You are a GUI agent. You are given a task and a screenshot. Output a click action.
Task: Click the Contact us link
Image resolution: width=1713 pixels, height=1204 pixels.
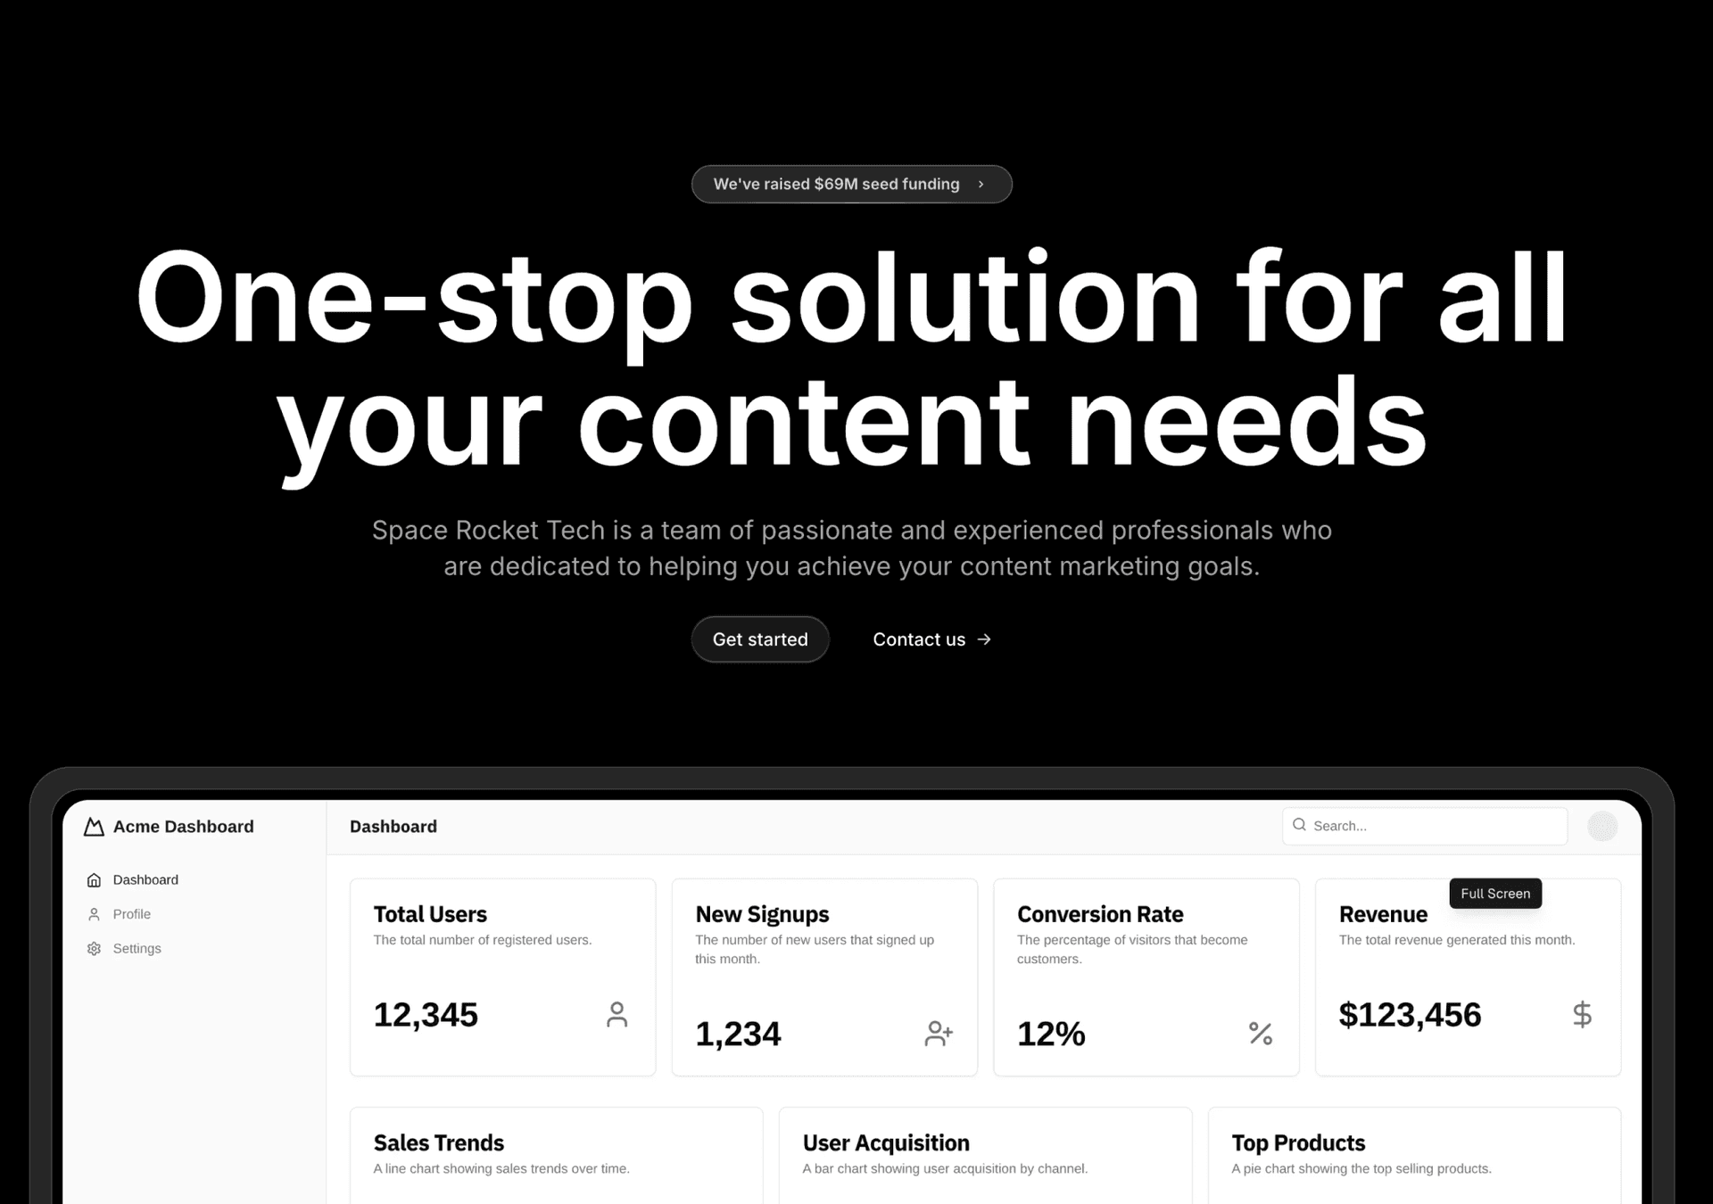[x=930, y=639]
